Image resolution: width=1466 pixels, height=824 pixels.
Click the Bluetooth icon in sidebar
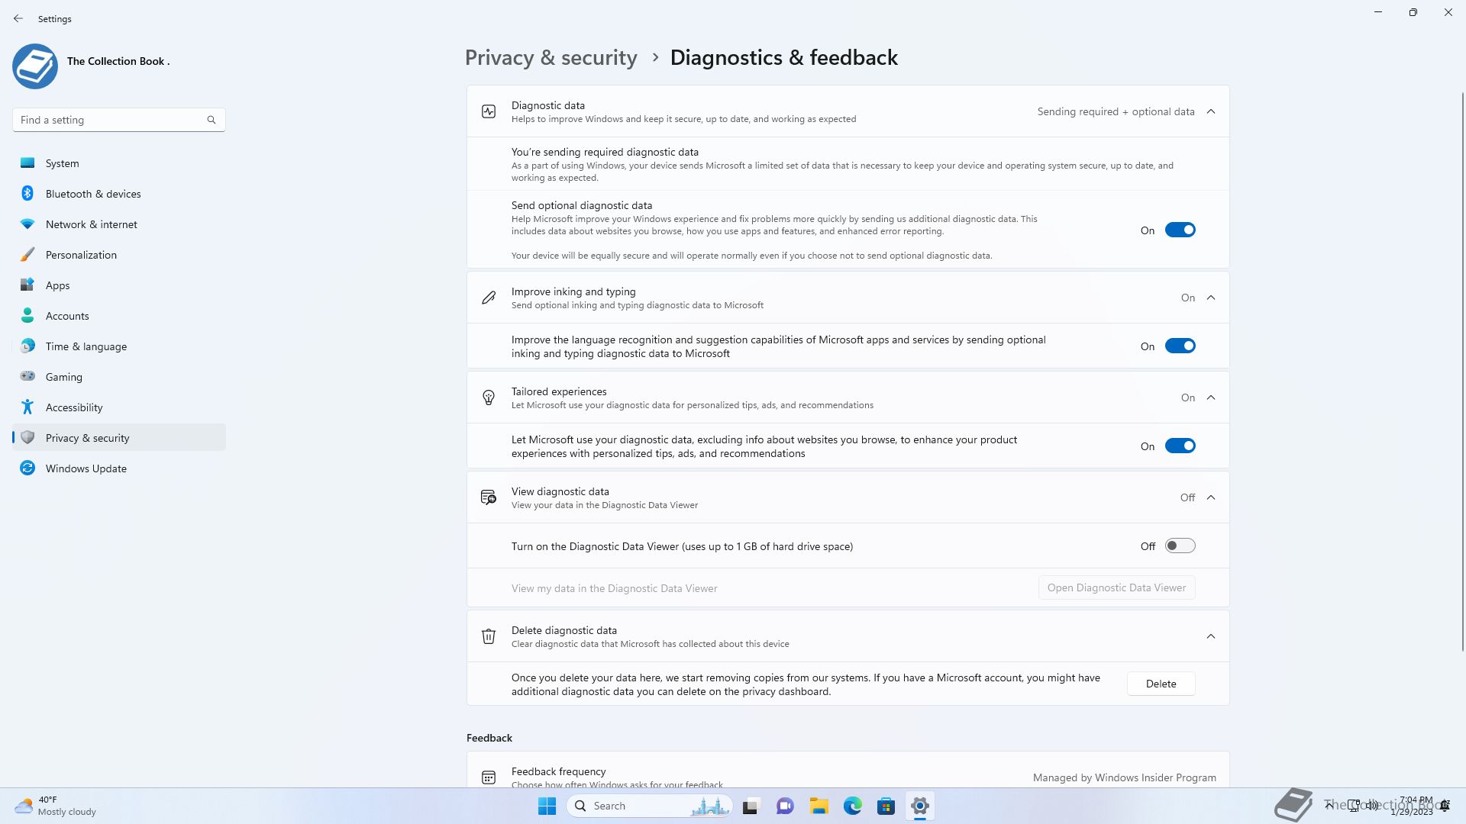coord(27,194)
